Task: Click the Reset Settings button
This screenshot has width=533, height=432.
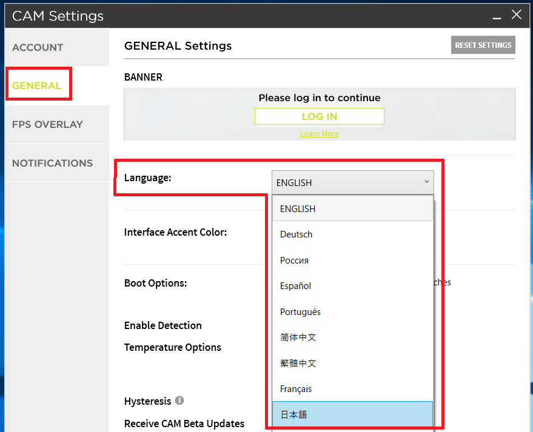Action: tap(483, 45)
